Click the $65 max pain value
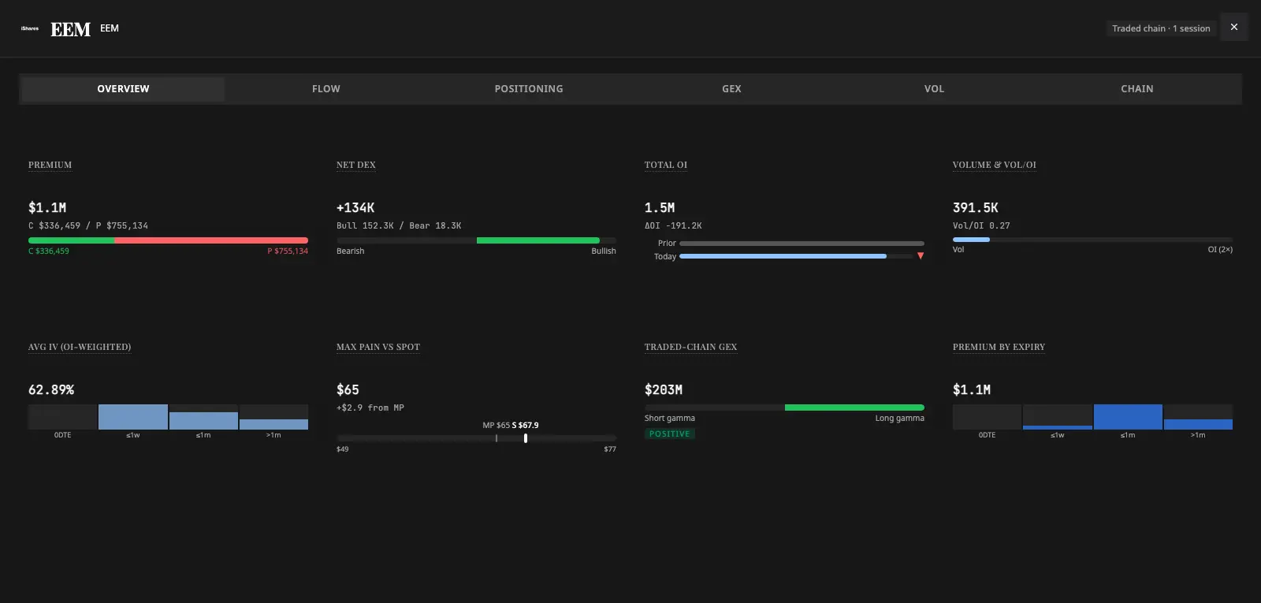 tap(348, 390)
